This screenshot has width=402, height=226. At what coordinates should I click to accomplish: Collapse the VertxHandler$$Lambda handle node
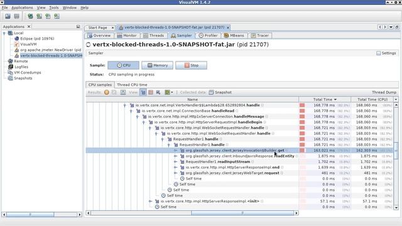pos(125,105)
